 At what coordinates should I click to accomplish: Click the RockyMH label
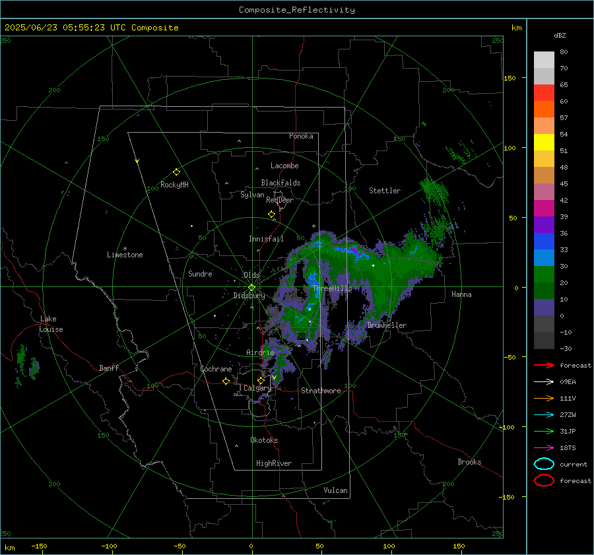pyautogui.click(x=174, y=185)
